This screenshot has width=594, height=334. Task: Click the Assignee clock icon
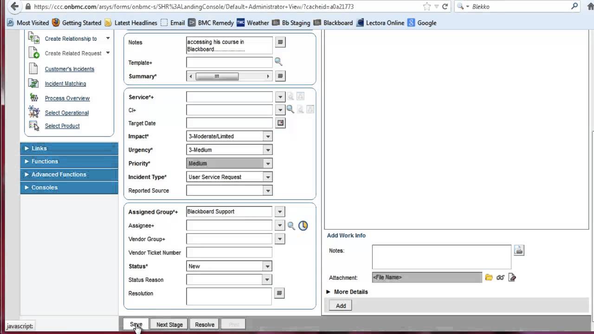303,225
